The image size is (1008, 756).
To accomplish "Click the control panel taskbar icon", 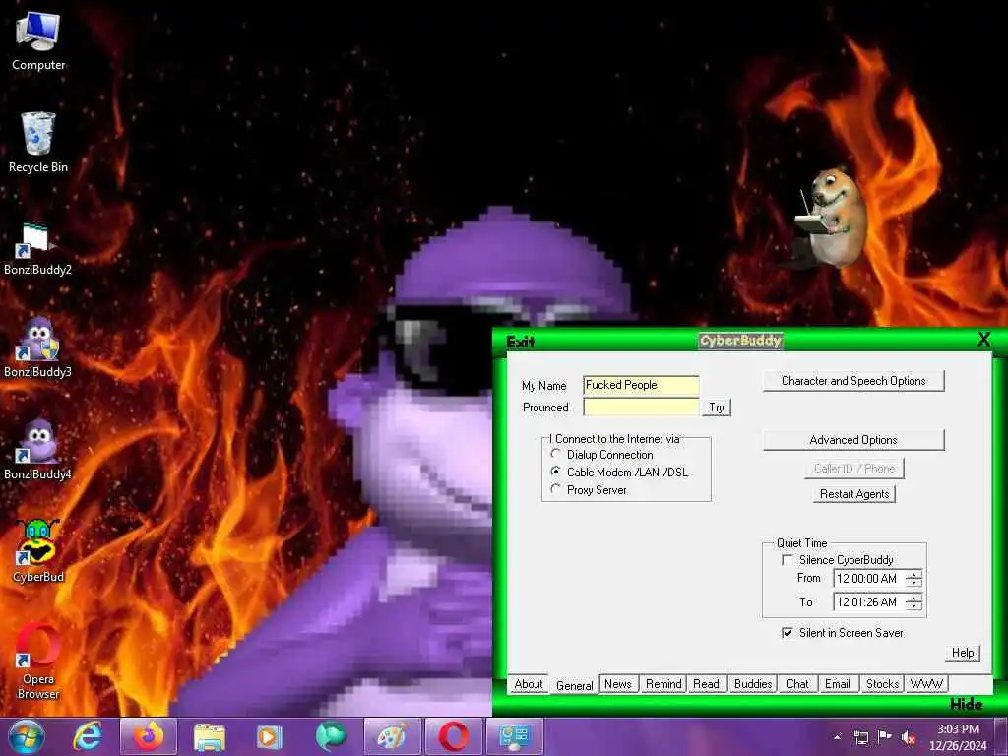I will 514,736.
